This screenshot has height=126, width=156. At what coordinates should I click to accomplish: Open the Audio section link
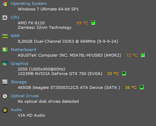[x=16, y=110]
